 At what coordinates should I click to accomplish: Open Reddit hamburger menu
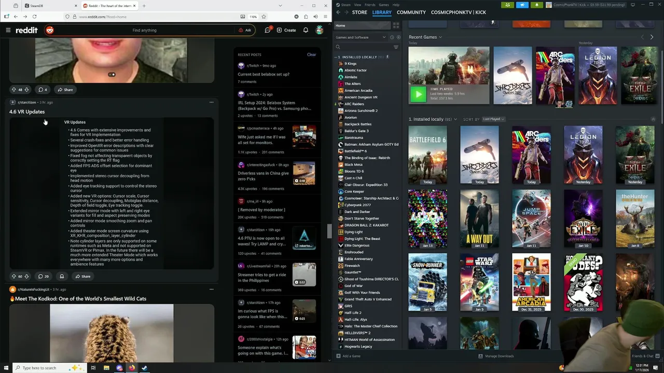click(8, 30)
